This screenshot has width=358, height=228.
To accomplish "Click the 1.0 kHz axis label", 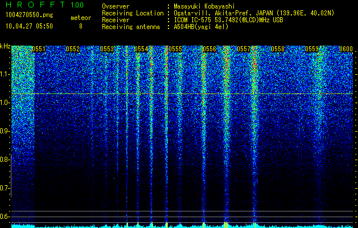I will 4,103.
